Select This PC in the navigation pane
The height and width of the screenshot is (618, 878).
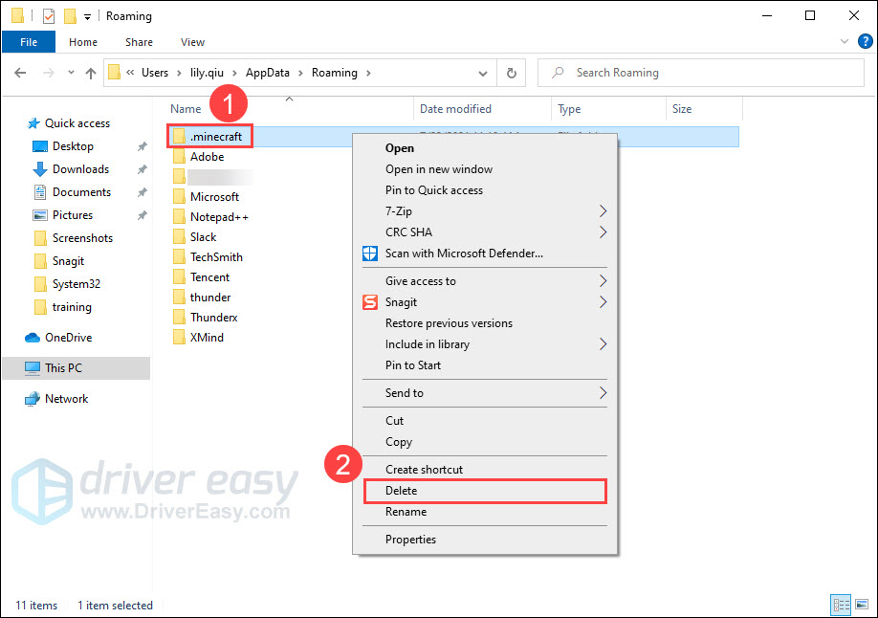(x=77, y=368)
